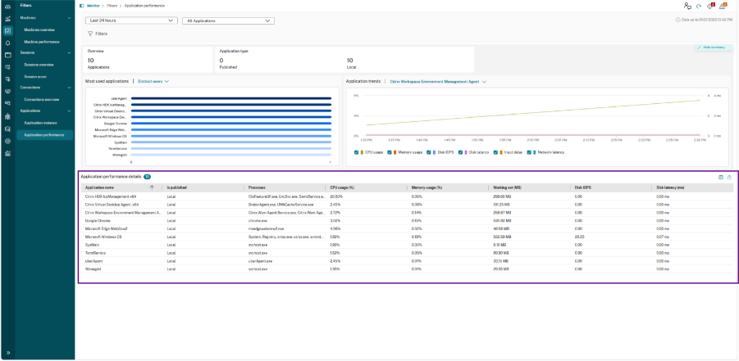Collapse the Connections section chevron
The image size is (739, 361).
point(69,88)
